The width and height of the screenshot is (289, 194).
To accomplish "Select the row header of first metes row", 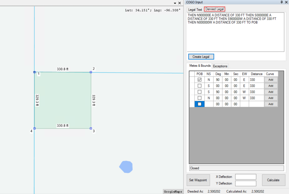I will [192, 80].
